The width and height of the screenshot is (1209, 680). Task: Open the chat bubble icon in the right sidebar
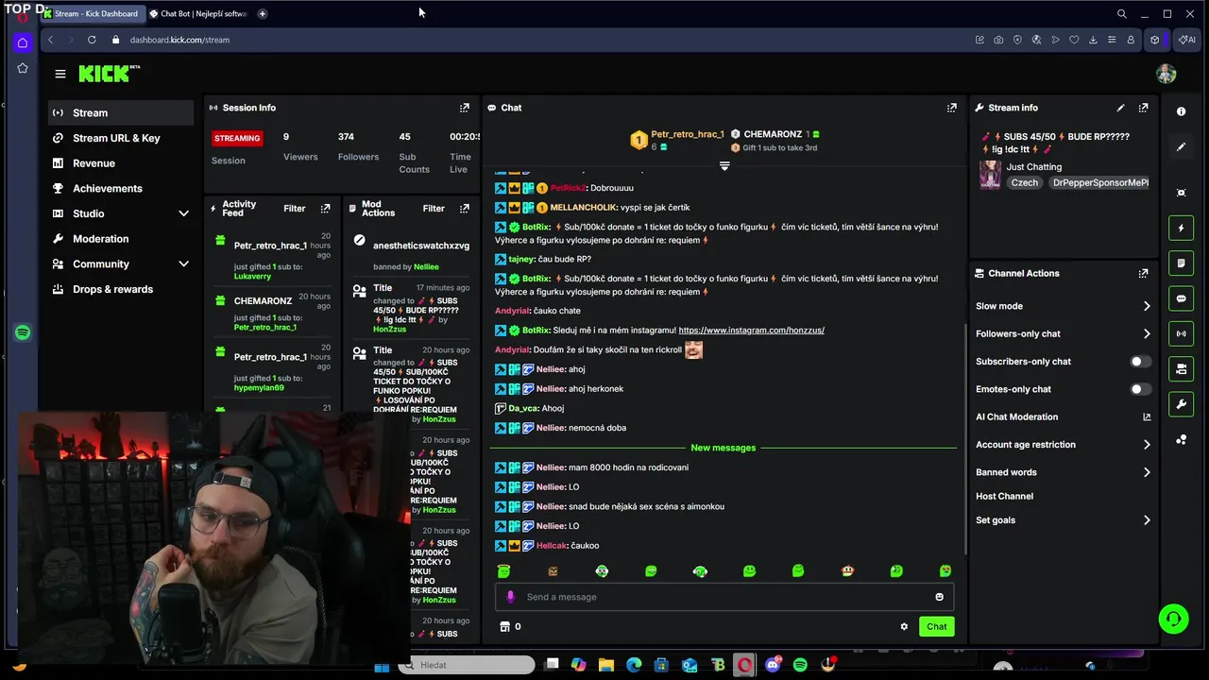[1181, 298]
